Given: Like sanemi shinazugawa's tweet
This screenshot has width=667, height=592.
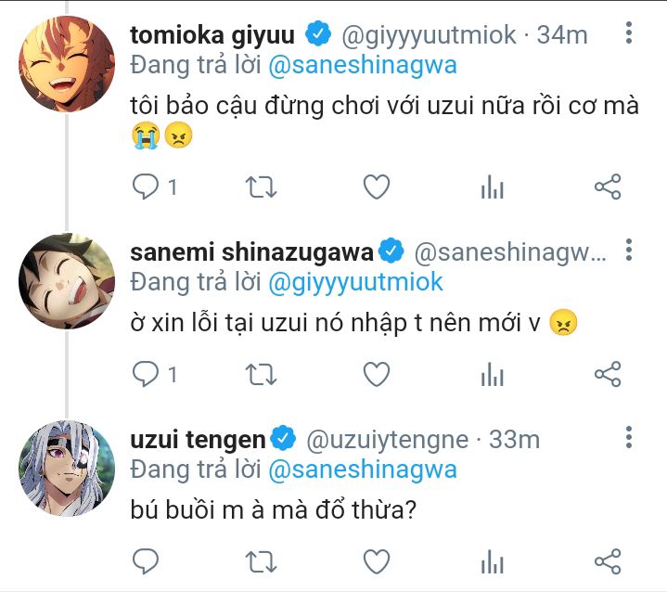Looking at the screenshot, I should (376, 374).
